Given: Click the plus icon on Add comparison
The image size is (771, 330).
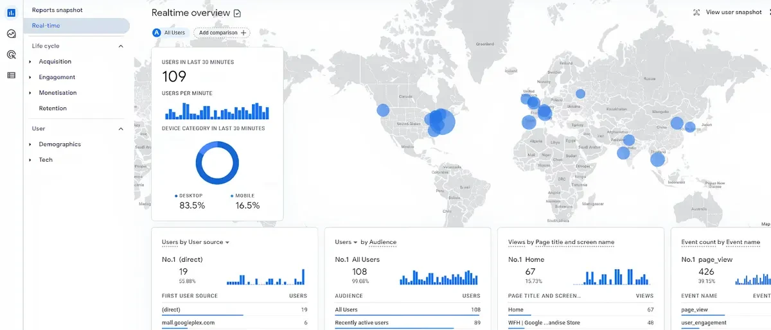Looking at the screenshot, I should 244,33.
